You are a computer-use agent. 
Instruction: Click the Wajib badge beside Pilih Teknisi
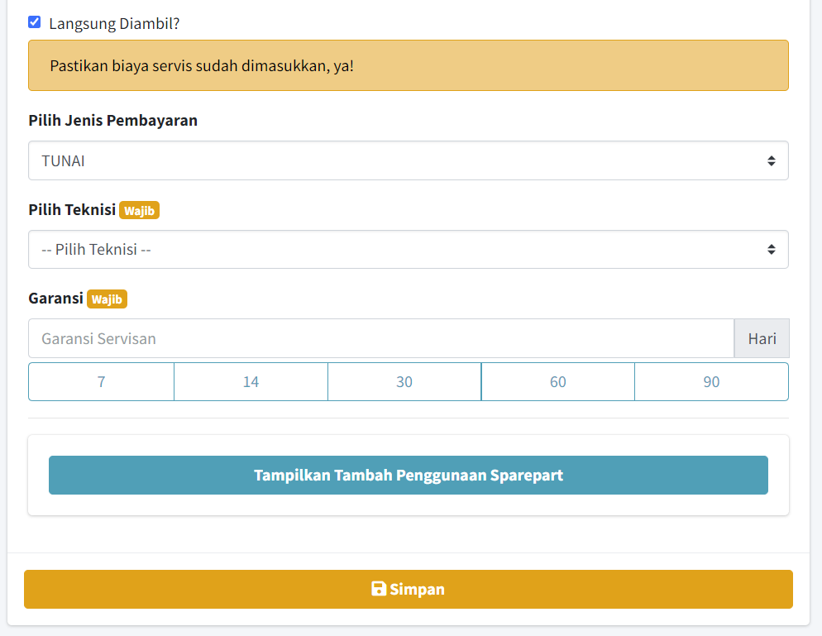coord(139,211)
